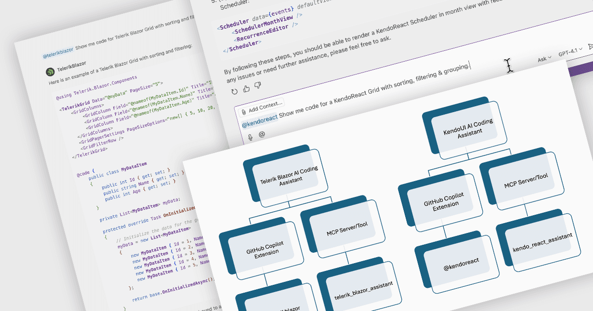Click the 'Telerik Blazor AI Coding Assistant' box
Image resolution: width=593 pixels, height=311 pixels.
coord(289,176)
